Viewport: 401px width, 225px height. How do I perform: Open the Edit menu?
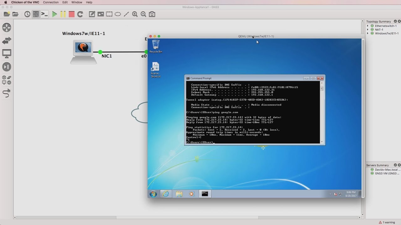click(65, 2)
